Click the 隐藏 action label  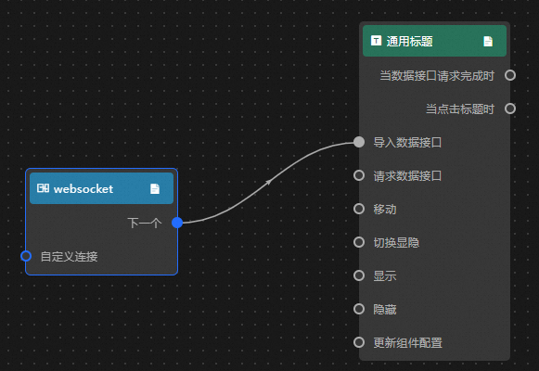[x=385, y=309]
